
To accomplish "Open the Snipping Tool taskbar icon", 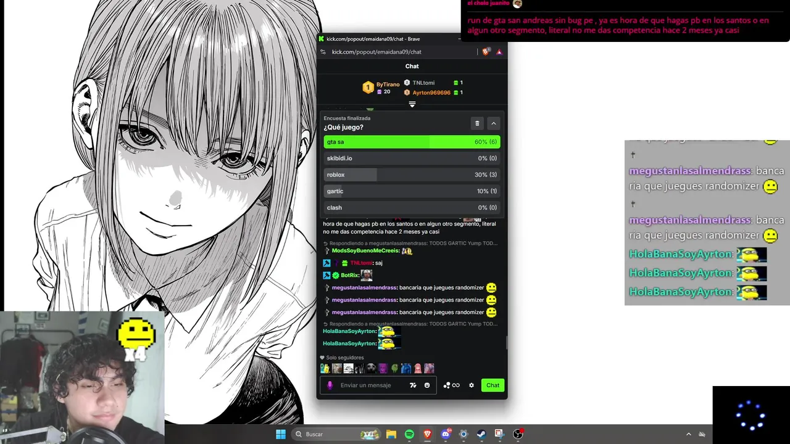I will pyautogui.click(x=499, y=434).
